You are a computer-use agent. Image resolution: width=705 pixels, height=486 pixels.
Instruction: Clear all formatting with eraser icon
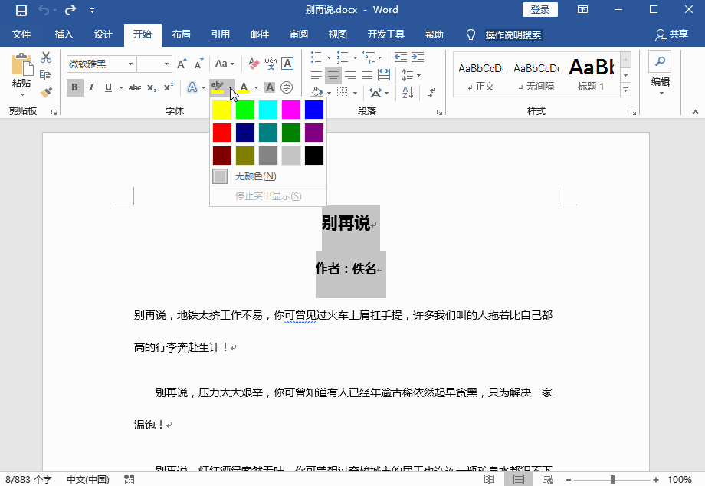[252, 64]
